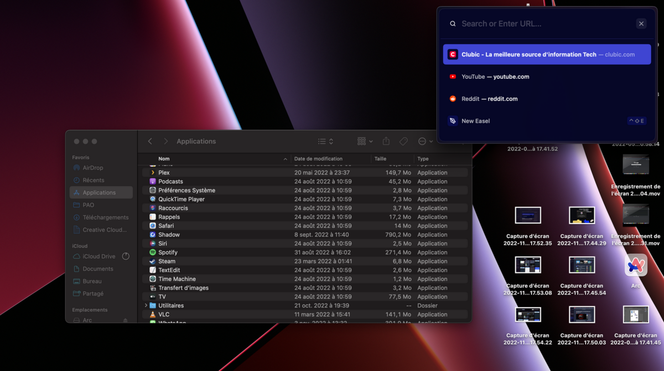Image resolution: width=664 pixels, height=371 pixels.
Task: Focus the Search or Enter URL field
Action: (545, 24)
